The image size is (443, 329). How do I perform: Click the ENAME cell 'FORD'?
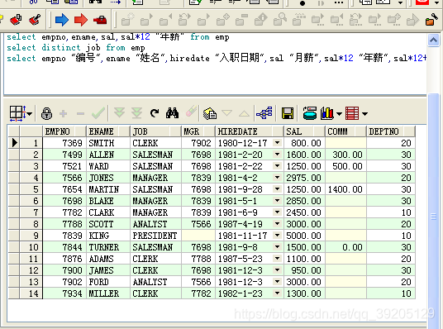(x=108, y=282)
